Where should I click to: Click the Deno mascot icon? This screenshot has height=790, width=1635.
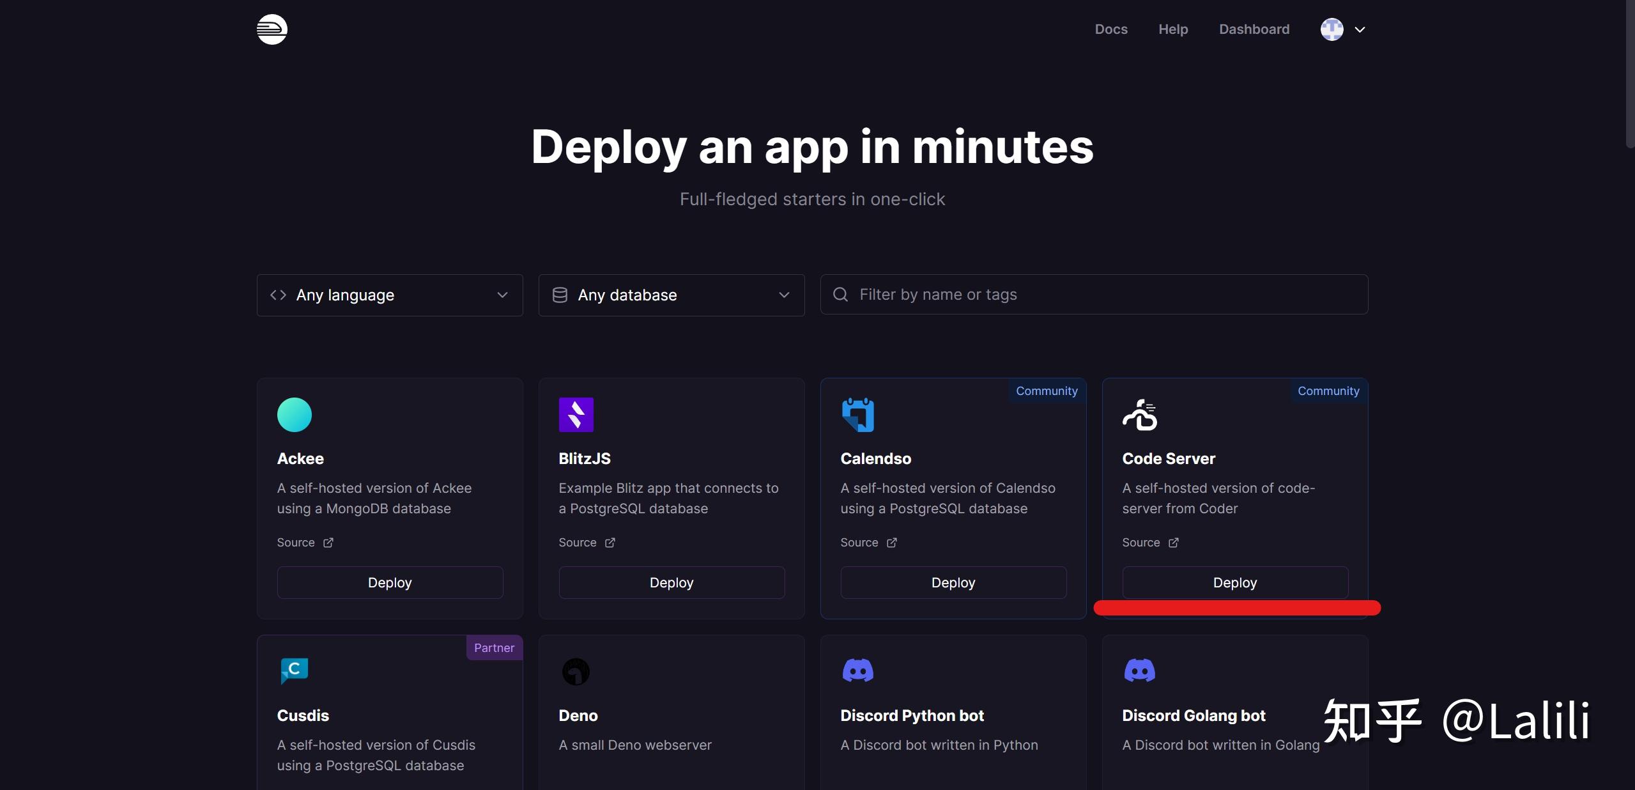[x=576, y=672]
